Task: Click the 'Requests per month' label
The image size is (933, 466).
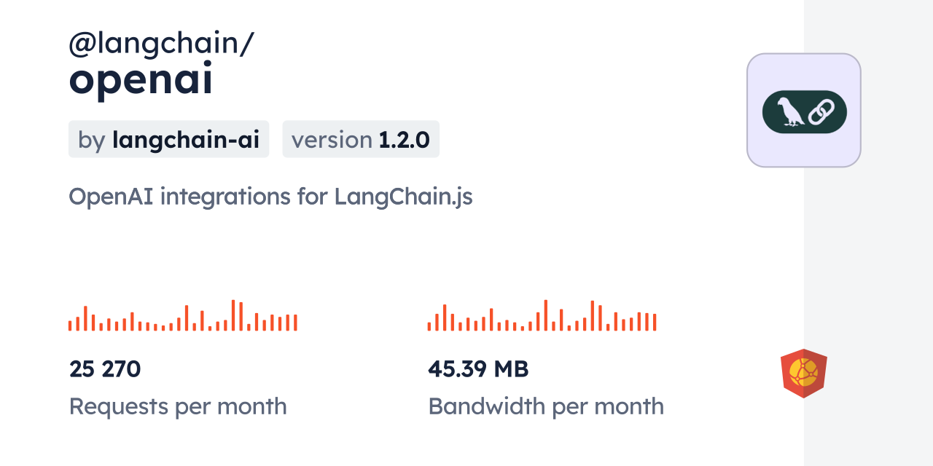Action: point(178,406)
